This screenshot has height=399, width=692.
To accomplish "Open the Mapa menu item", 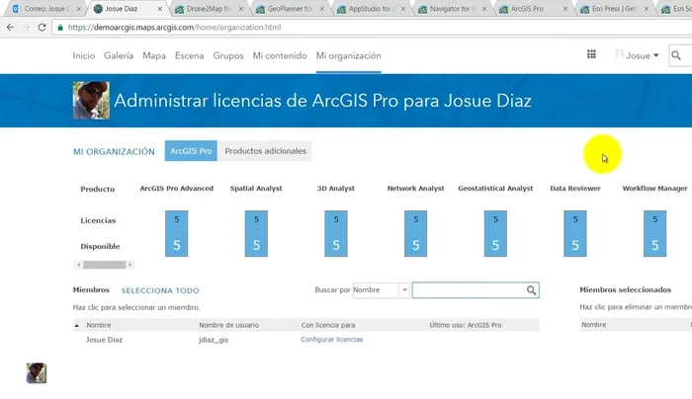I will tap(154, 55).
